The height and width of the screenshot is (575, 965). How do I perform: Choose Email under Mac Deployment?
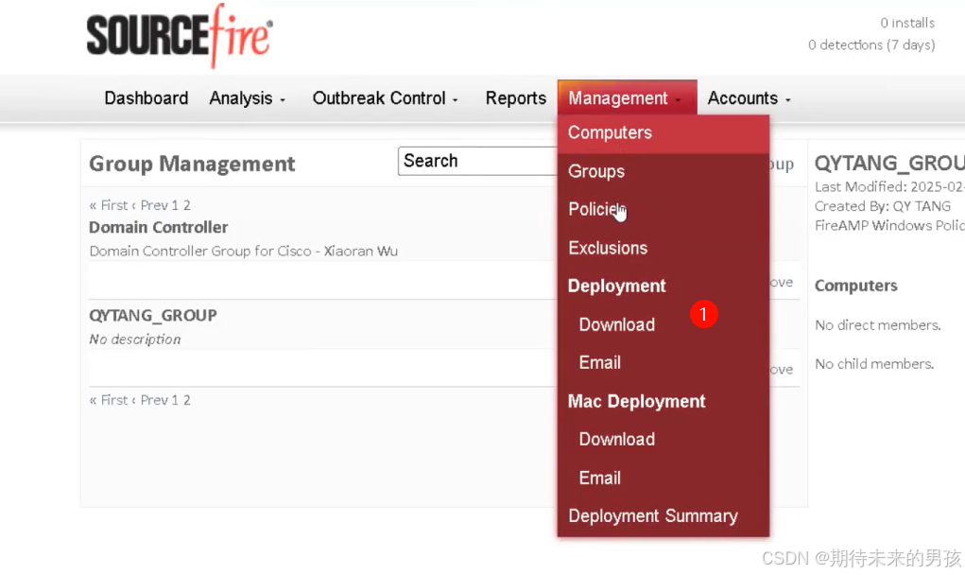coord(599,478)
